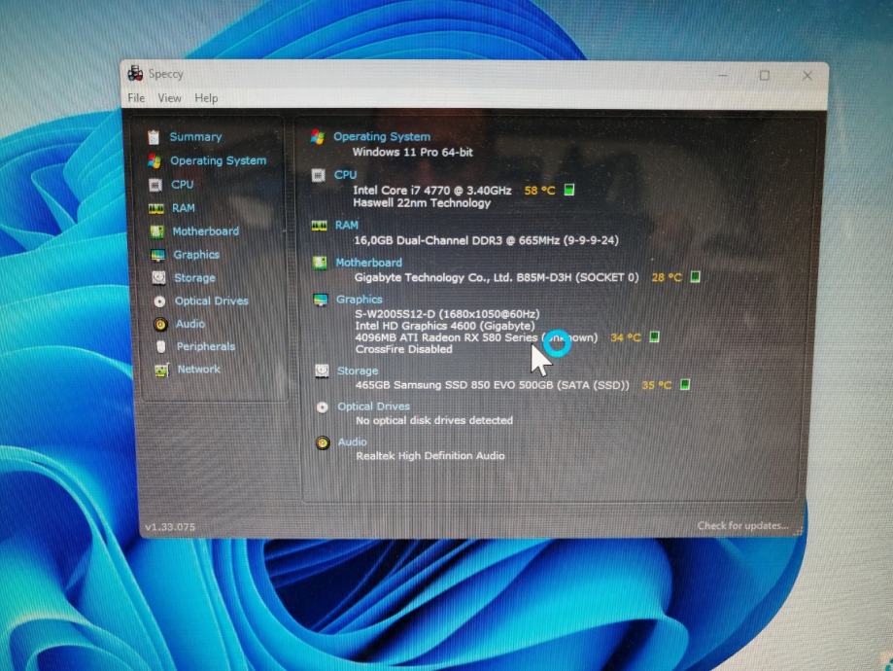This screenshot has height=671, width=893.
Task: Click the Optical Drives disc icon in sidebar
Action: pos(159,301)
